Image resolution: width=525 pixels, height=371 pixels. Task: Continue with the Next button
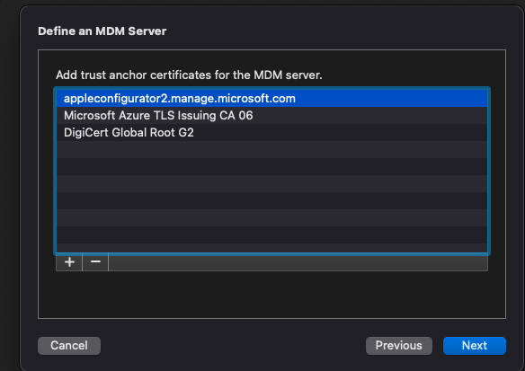tap(475, 346)
